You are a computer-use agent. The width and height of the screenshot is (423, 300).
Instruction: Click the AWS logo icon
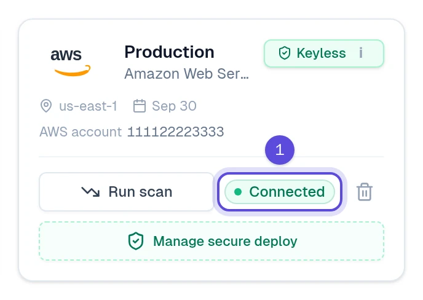(x=71, y=63)
